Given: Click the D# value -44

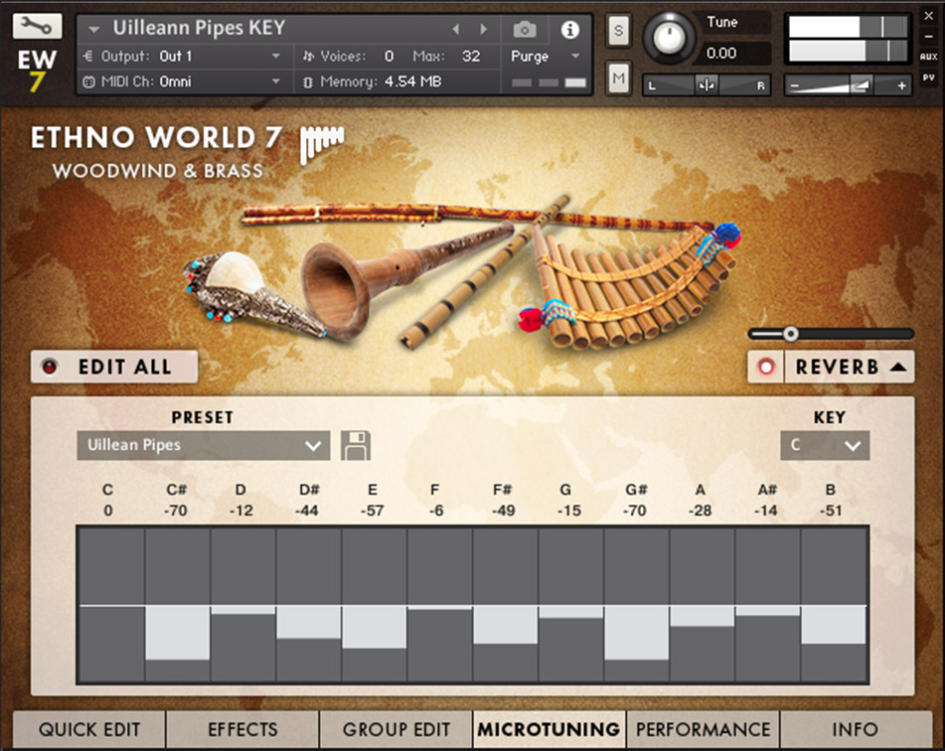Looking at the screenshot, I should 307,511.
